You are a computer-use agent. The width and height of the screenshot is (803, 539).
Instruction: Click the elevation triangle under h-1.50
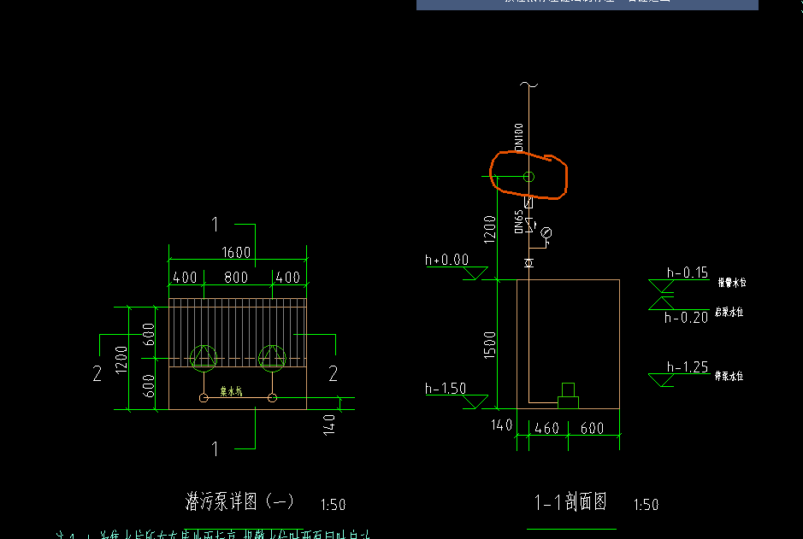[x=475, y=402]
